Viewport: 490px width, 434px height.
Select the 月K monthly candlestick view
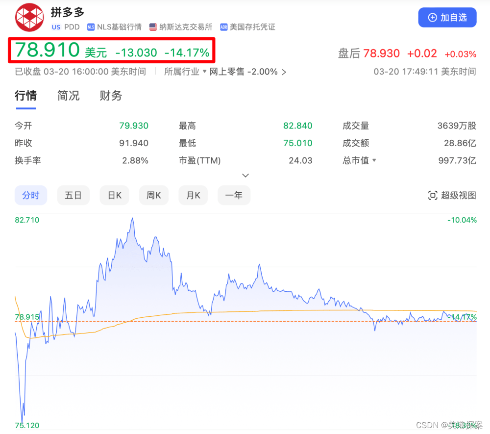[x=193, y=196]
